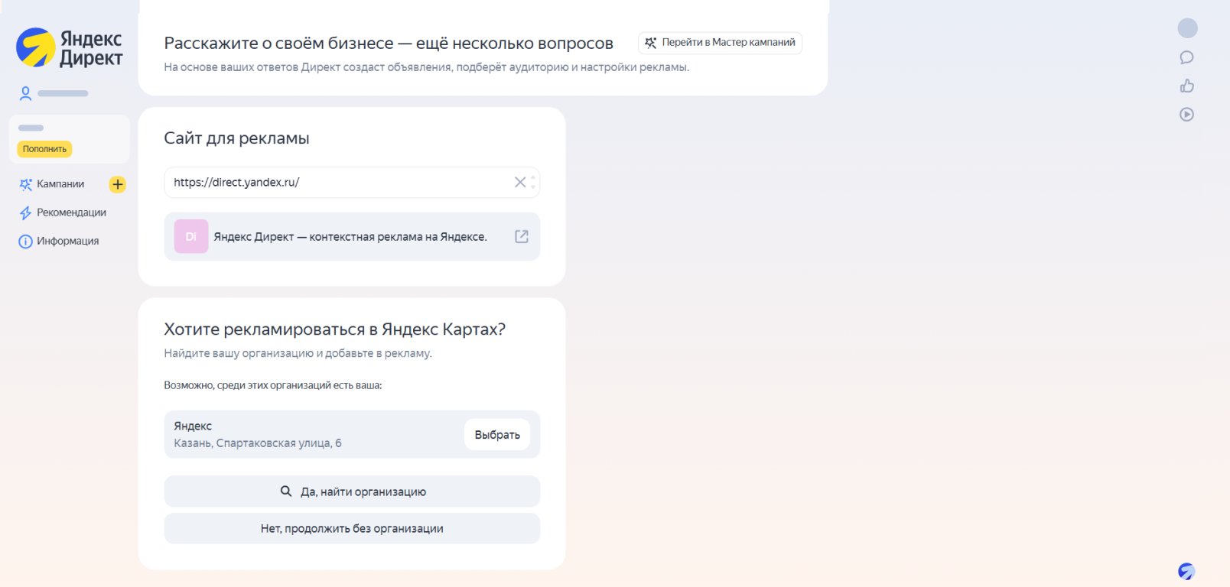Click the Яндекс Директ site description text
Screen dimensions: 1230x587
pyautogui.click(x=350, y=237)
